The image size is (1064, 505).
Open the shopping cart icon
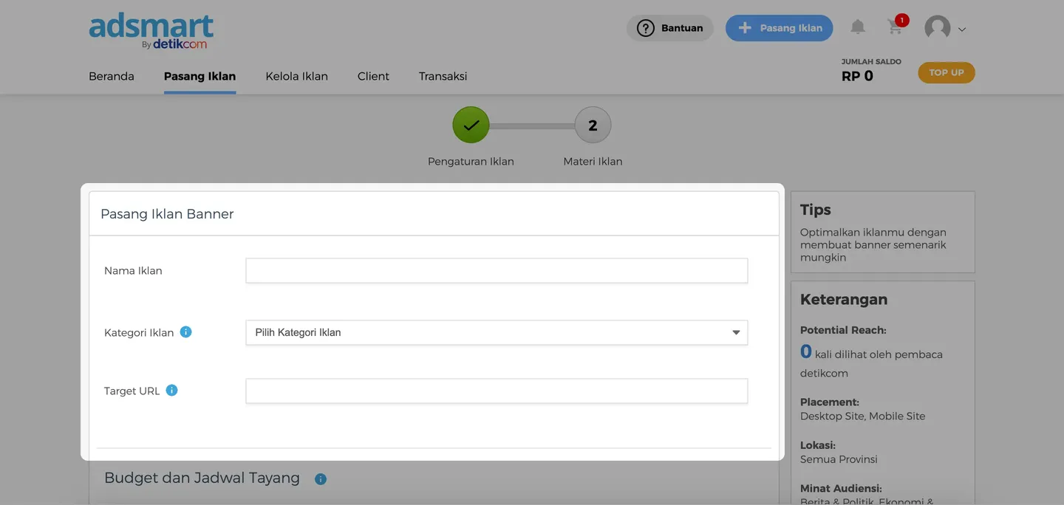(x=895, y=28)
